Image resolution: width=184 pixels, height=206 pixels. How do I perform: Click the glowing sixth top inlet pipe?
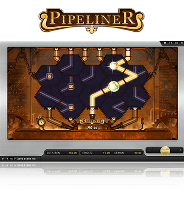click(128, 54)
